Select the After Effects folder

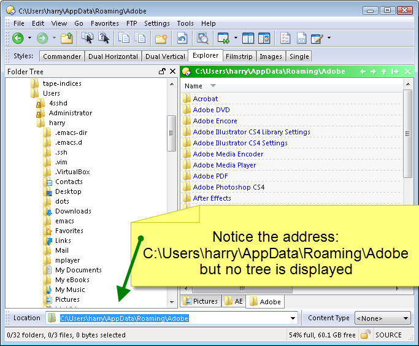pyautogui.click(x=212, y=198)
